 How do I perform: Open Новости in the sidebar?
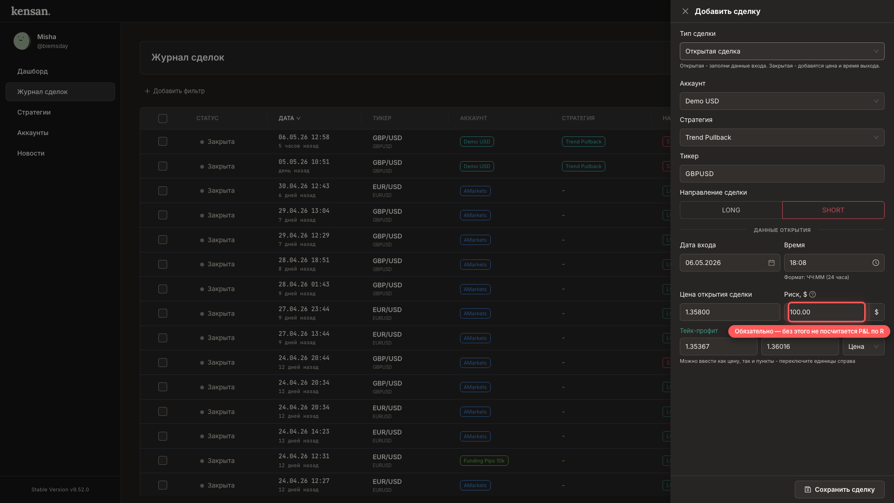pyautogui.click(x=60, y=153)
